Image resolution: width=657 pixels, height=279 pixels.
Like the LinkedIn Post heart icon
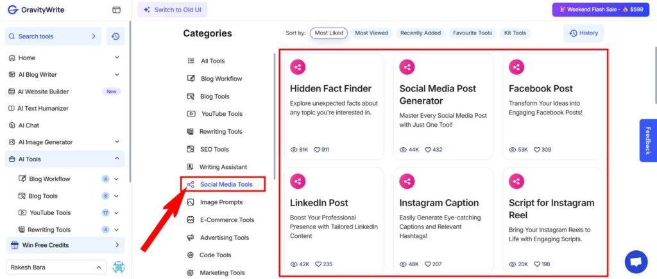(318, 264)
